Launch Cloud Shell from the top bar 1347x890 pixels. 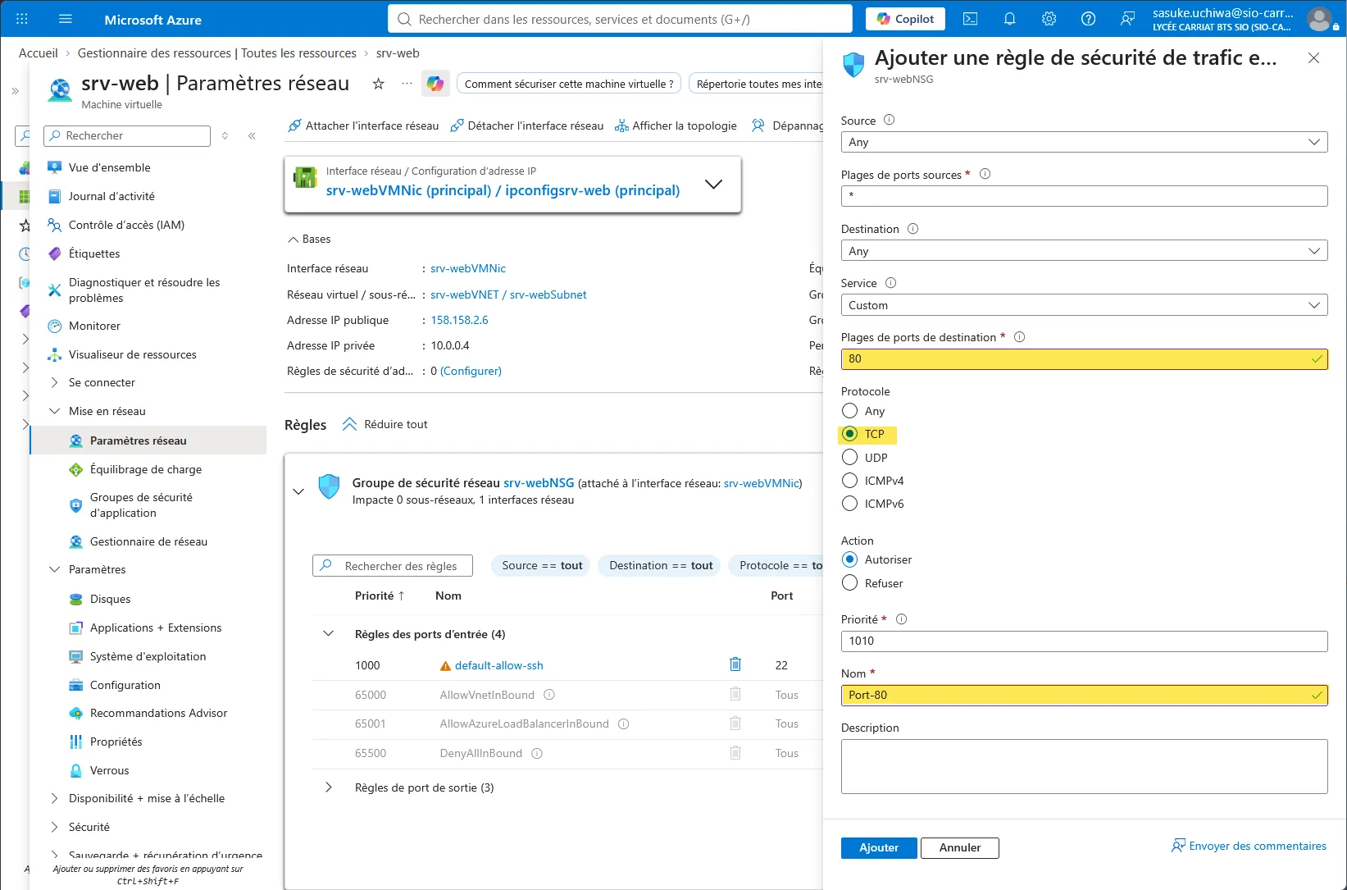970,19
